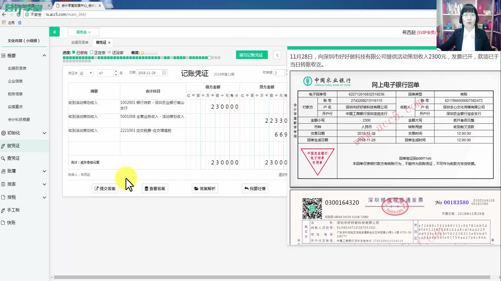Click the 手工帐 pen icon in sidebar
The image size is (501, 281).
coord(3,210)
